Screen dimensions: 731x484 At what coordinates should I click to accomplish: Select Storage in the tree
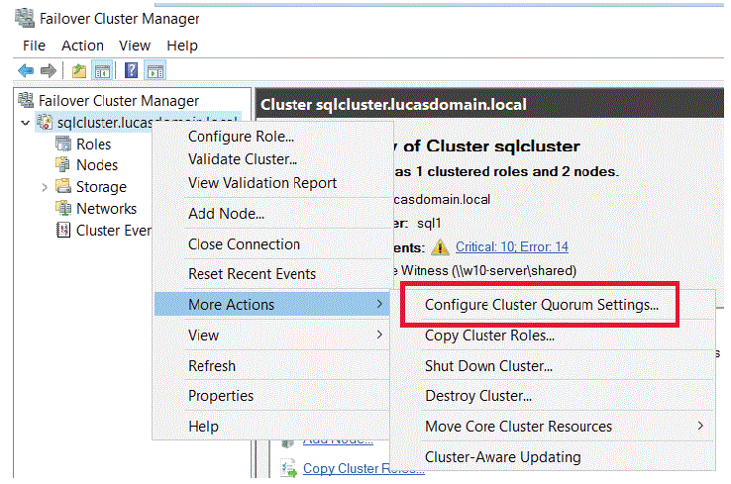(101, 187)
